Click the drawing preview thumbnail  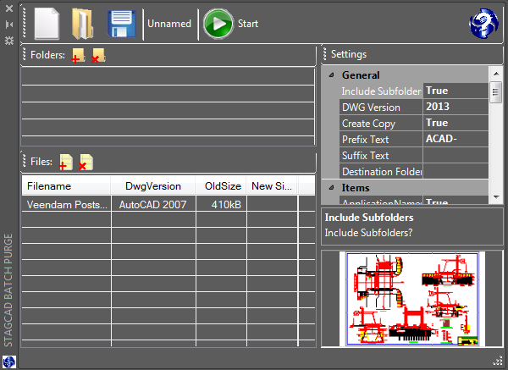pos(412,299)
